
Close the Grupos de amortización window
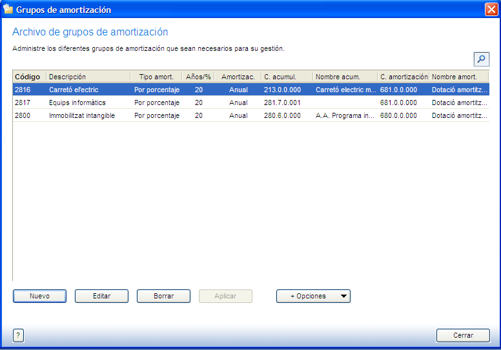[491, 10]
